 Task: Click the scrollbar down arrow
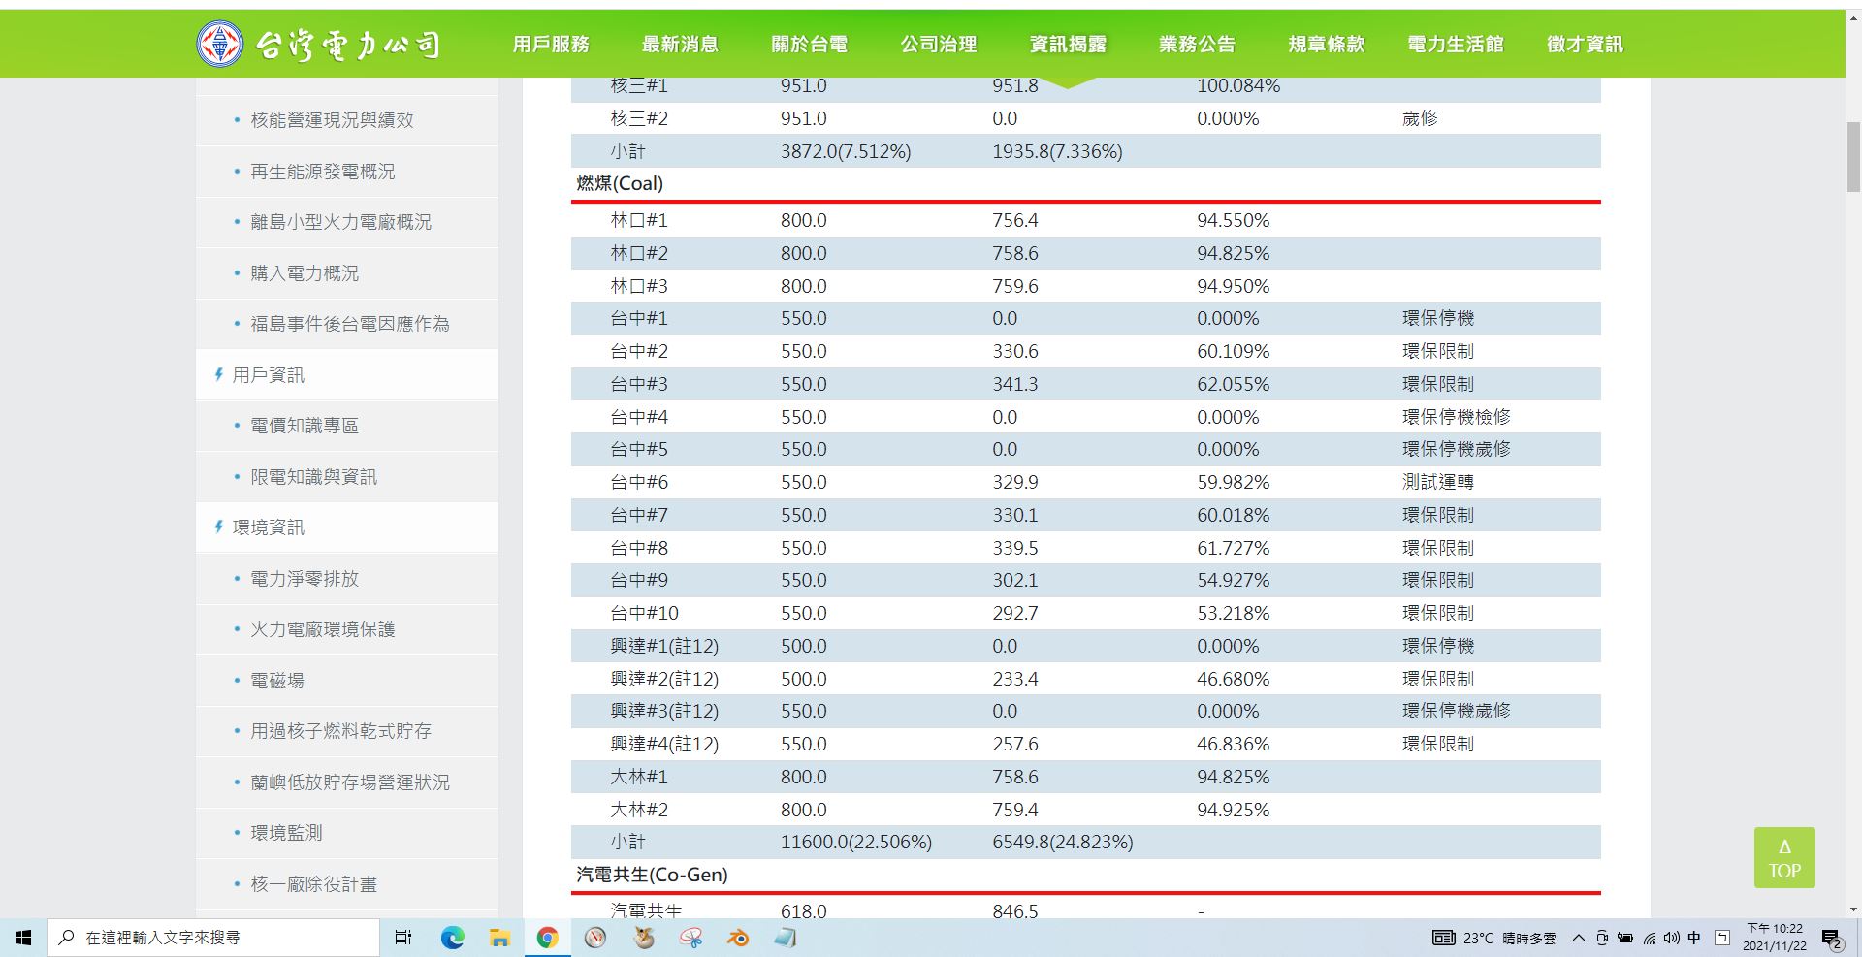point(1853,909)
